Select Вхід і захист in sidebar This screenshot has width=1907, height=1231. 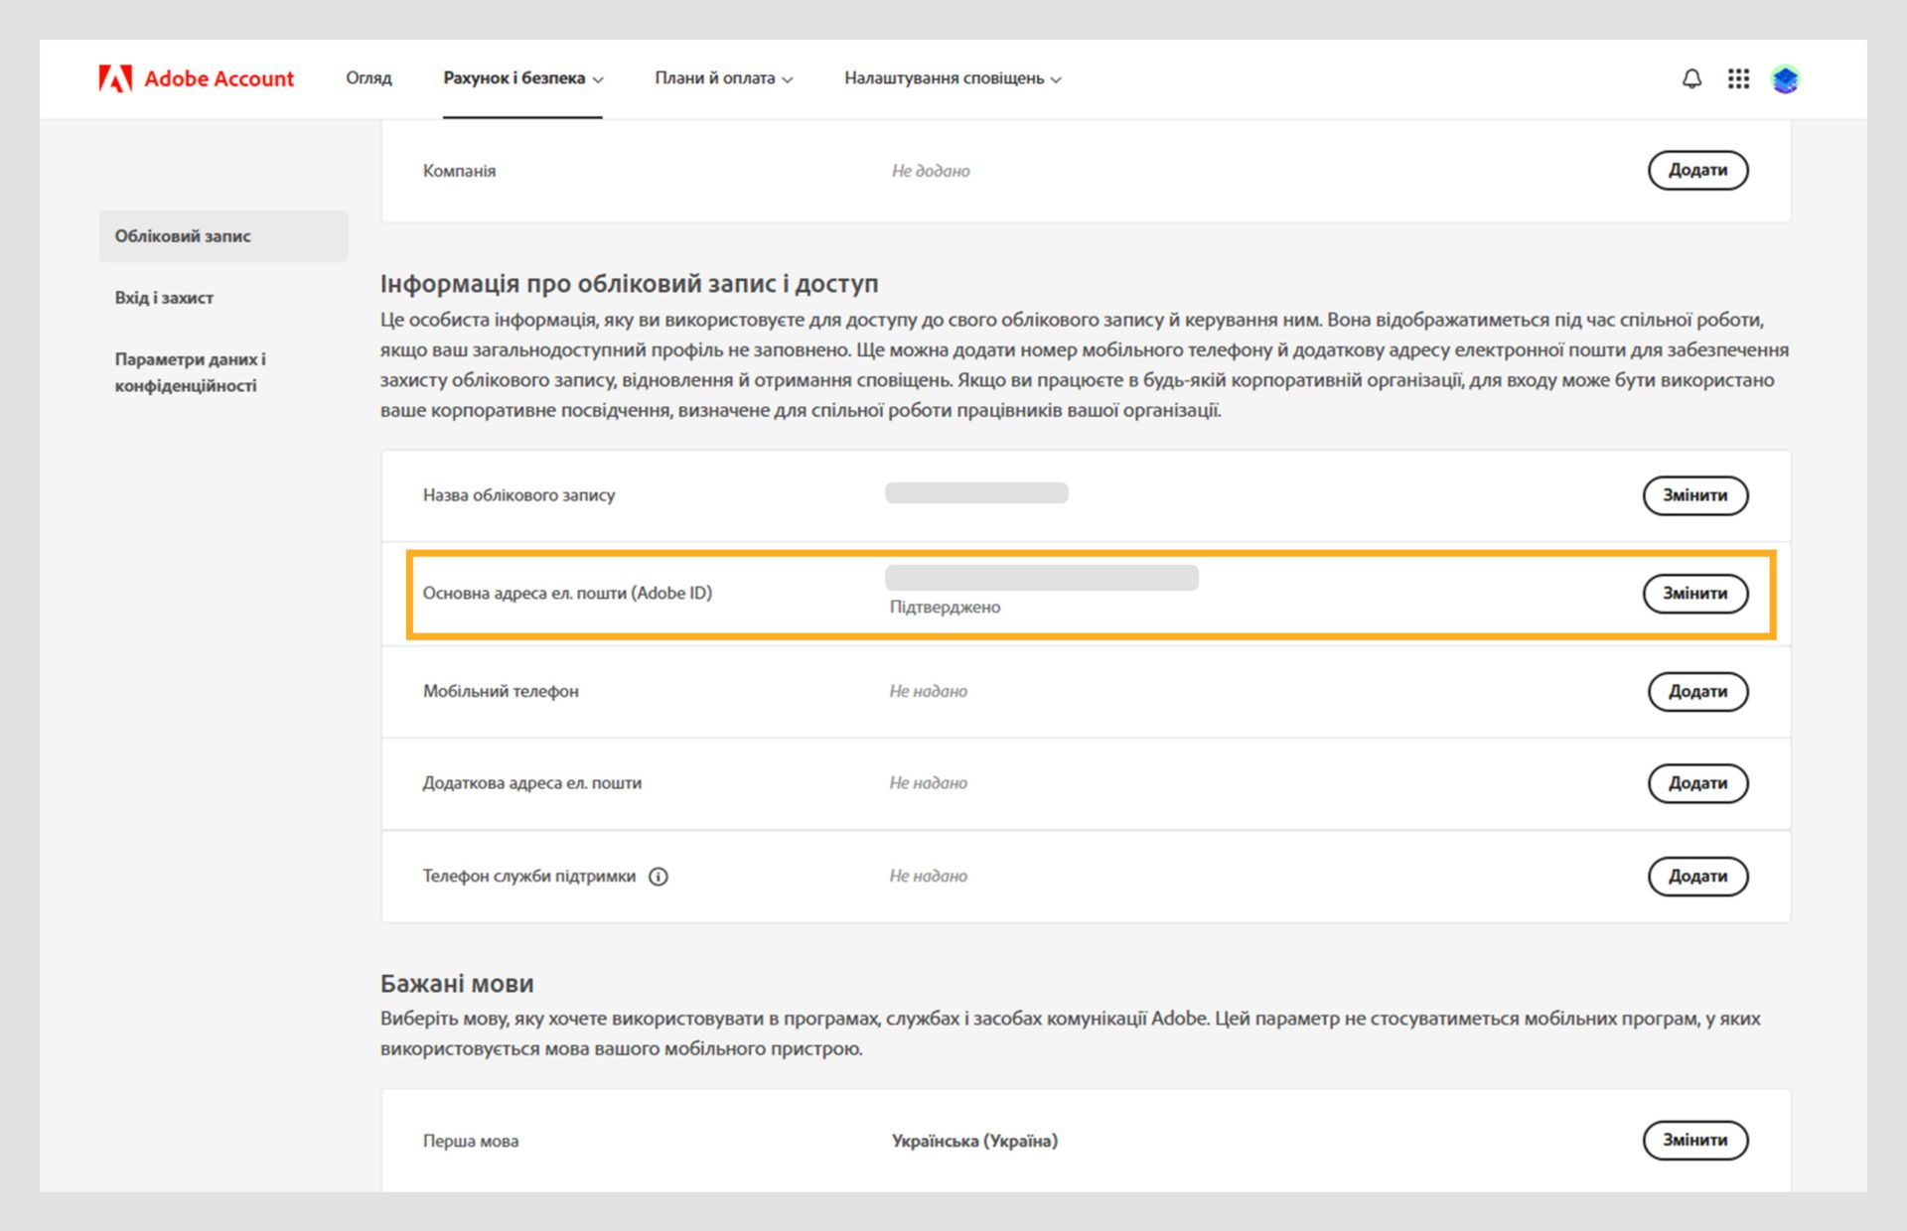164,298
